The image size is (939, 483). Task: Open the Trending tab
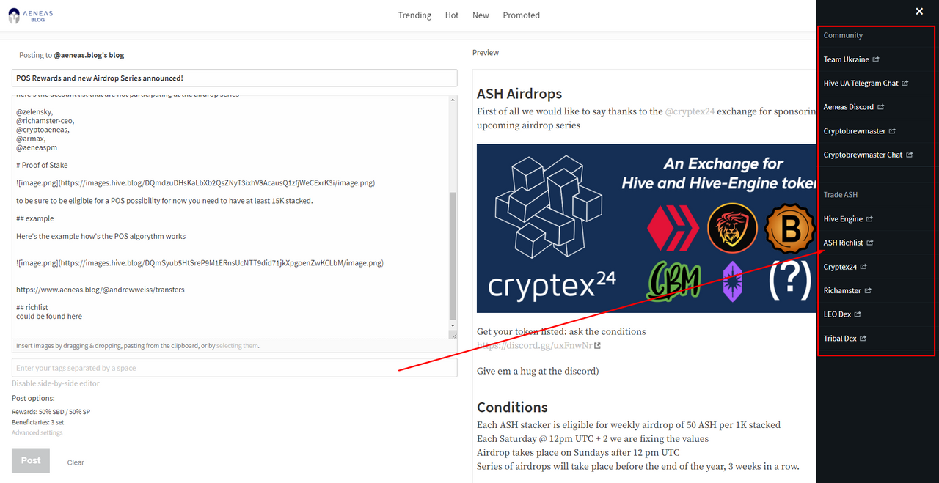(x=414, y=15)
